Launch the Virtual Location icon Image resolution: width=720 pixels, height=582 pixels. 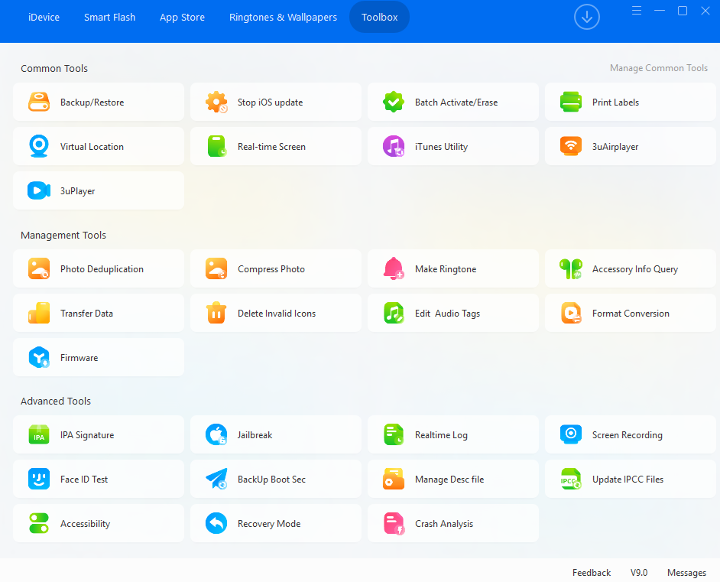39,147
